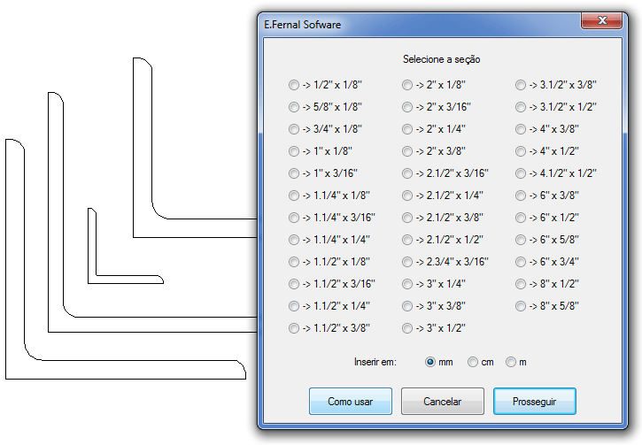Choose the 2.3/4" x 3/16" section
642x445 pixels.
coord(407,262)
